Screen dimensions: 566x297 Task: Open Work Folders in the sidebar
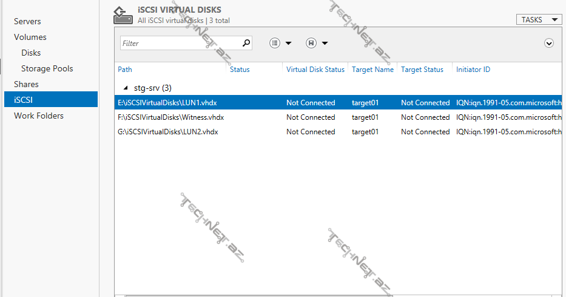point(39,116)
